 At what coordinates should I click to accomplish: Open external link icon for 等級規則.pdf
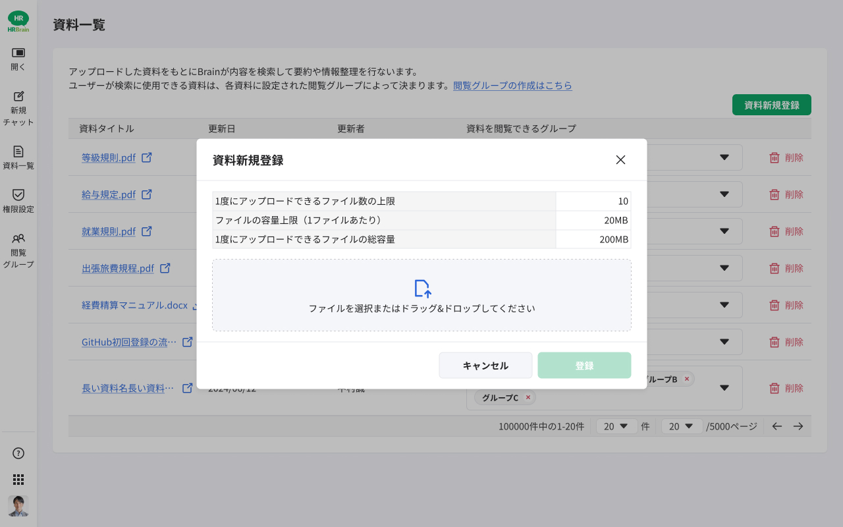pyautogui.click(x=148, y=157)
